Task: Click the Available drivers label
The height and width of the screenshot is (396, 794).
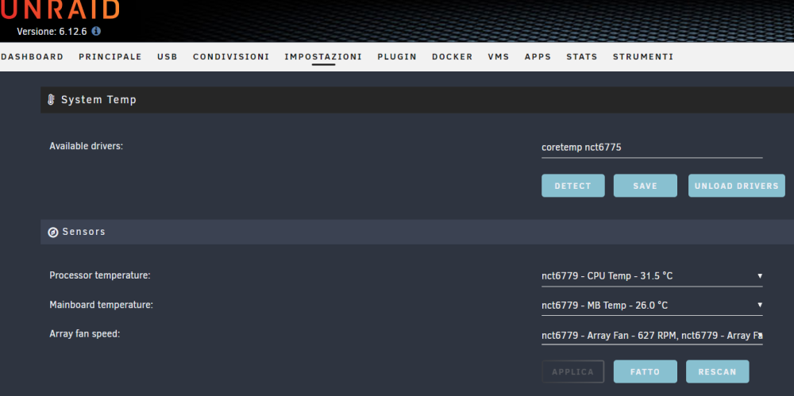Action: click(86, 146)
